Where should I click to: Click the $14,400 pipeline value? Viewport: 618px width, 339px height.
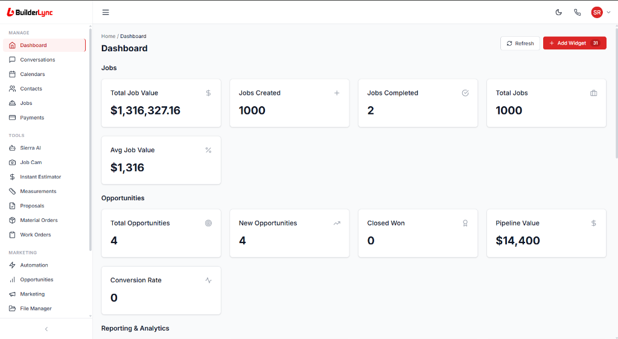pos(517,241)
